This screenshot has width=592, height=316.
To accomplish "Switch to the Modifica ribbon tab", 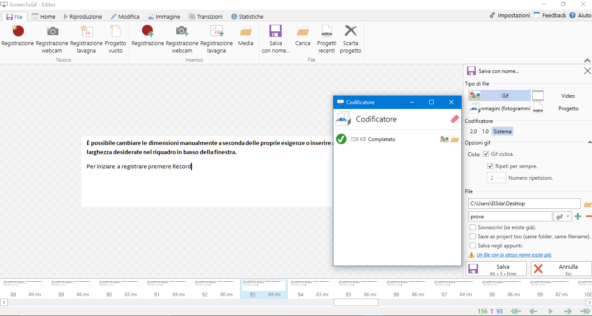I will tap(125, 16).
